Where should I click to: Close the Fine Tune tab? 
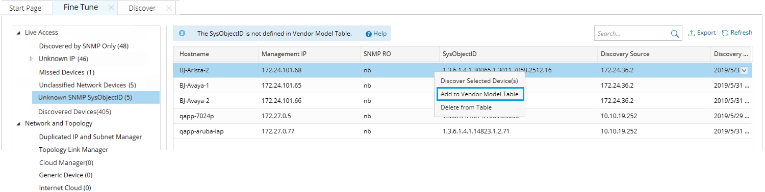pyautogui.click(x=111, y=8)
